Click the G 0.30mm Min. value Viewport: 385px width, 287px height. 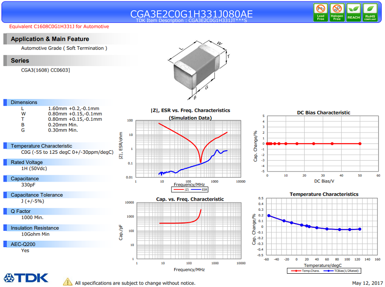coord(63,130)
